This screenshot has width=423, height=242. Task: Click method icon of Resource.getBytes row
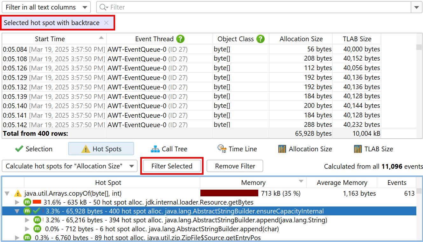click(27, 202)
